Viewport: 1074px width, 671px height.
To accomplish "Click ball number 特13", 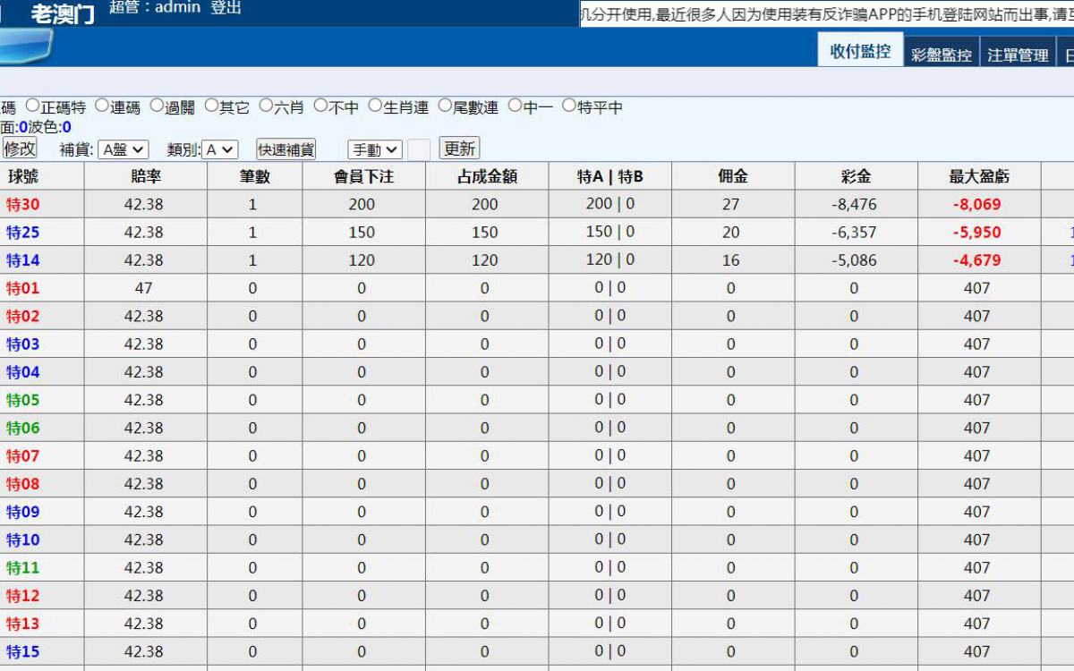I will tap(23, 624).
